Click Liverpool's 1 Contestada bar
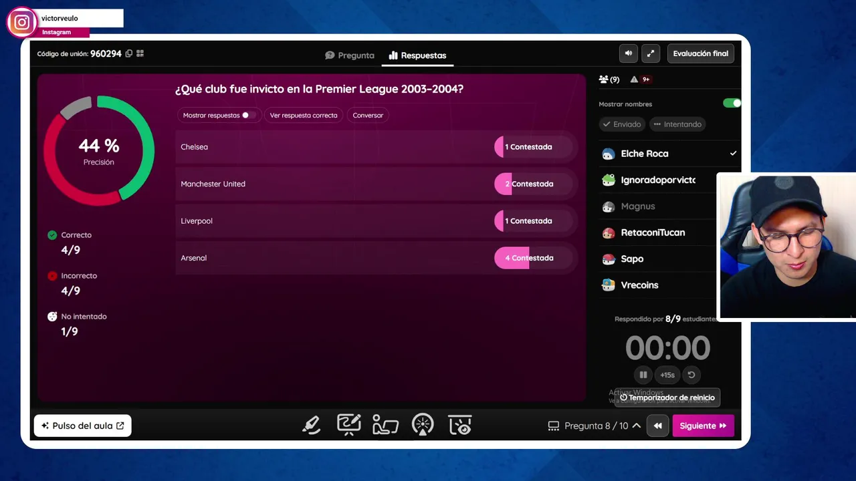Image resolution: width=856 pixels, height=481 pixels. (533, 221)
